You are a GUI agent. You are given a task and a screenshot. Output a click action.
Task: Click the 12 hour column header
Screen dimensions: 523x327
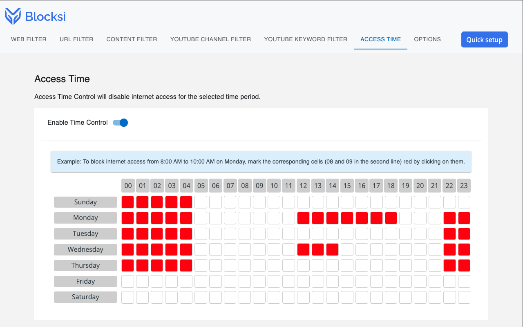click(x=303, y=186)
